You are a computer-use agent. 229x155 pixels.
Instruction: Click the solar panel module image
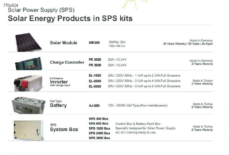pos(28,42)
